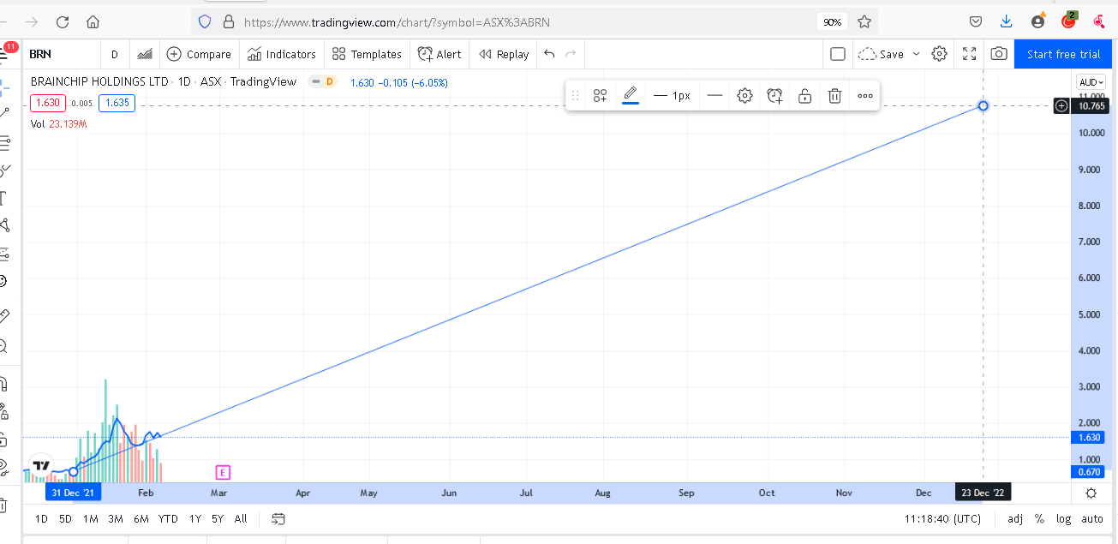The width and height of the screenshot is (1118, 544).
Task: Toggle lock all drawing tools
Action: [x=5, y=439]
